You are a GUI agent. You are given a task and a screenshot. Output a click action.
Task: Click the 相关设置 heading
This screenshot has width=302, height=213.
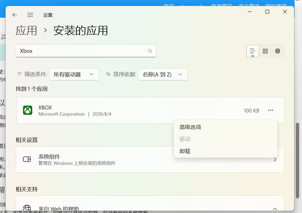click(27, 140)
